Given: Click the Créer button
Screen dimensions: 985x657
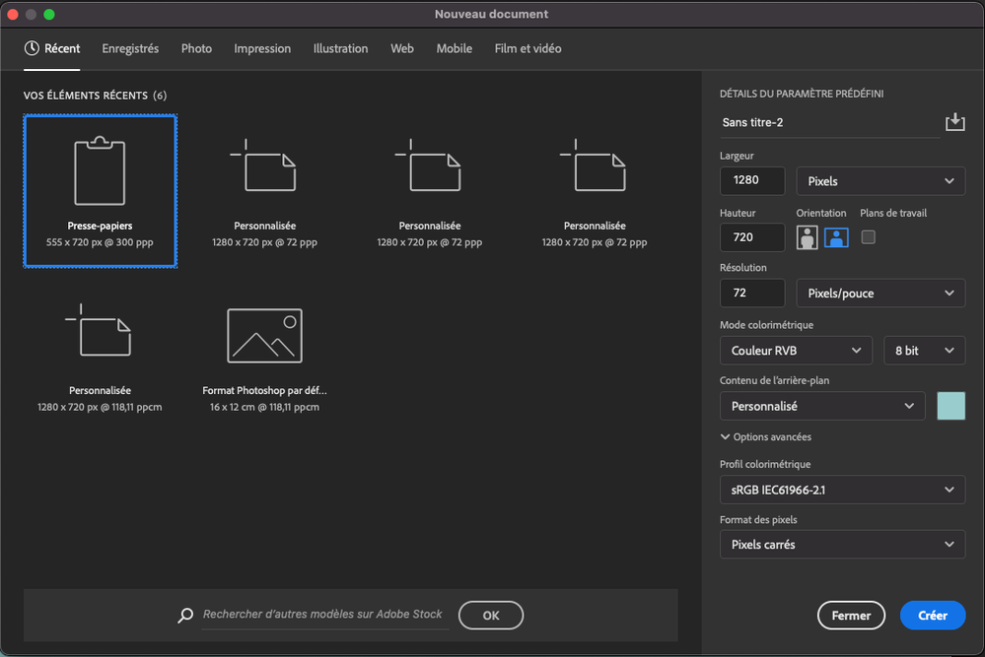Looking at the screenshot, I should click(x=932, y=615).
